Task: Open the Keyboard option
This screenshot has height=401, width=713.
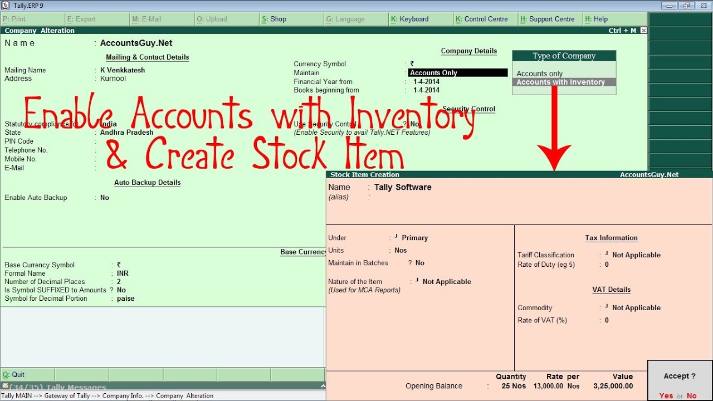Action: [x=421, y=19]
